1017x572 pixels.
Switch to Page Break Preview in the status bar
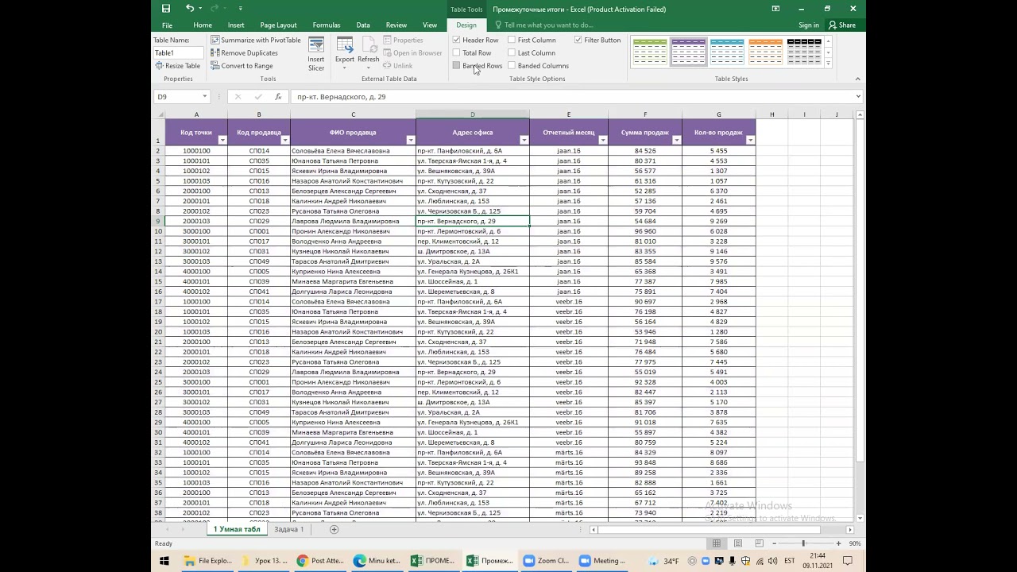[759, 543]
